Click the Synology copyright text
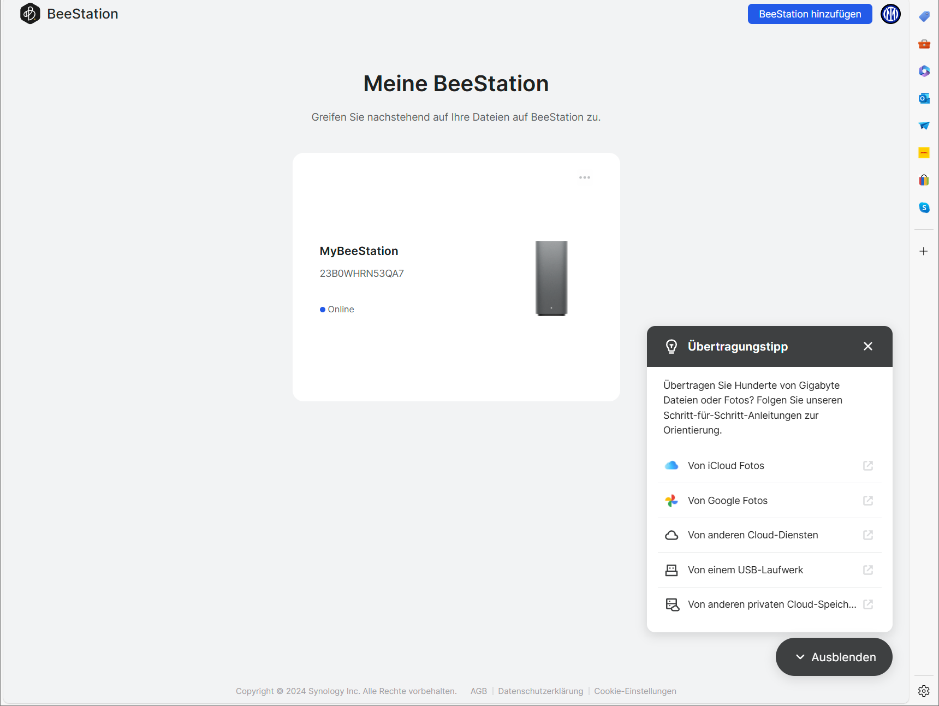 click(x=346, y=691)
